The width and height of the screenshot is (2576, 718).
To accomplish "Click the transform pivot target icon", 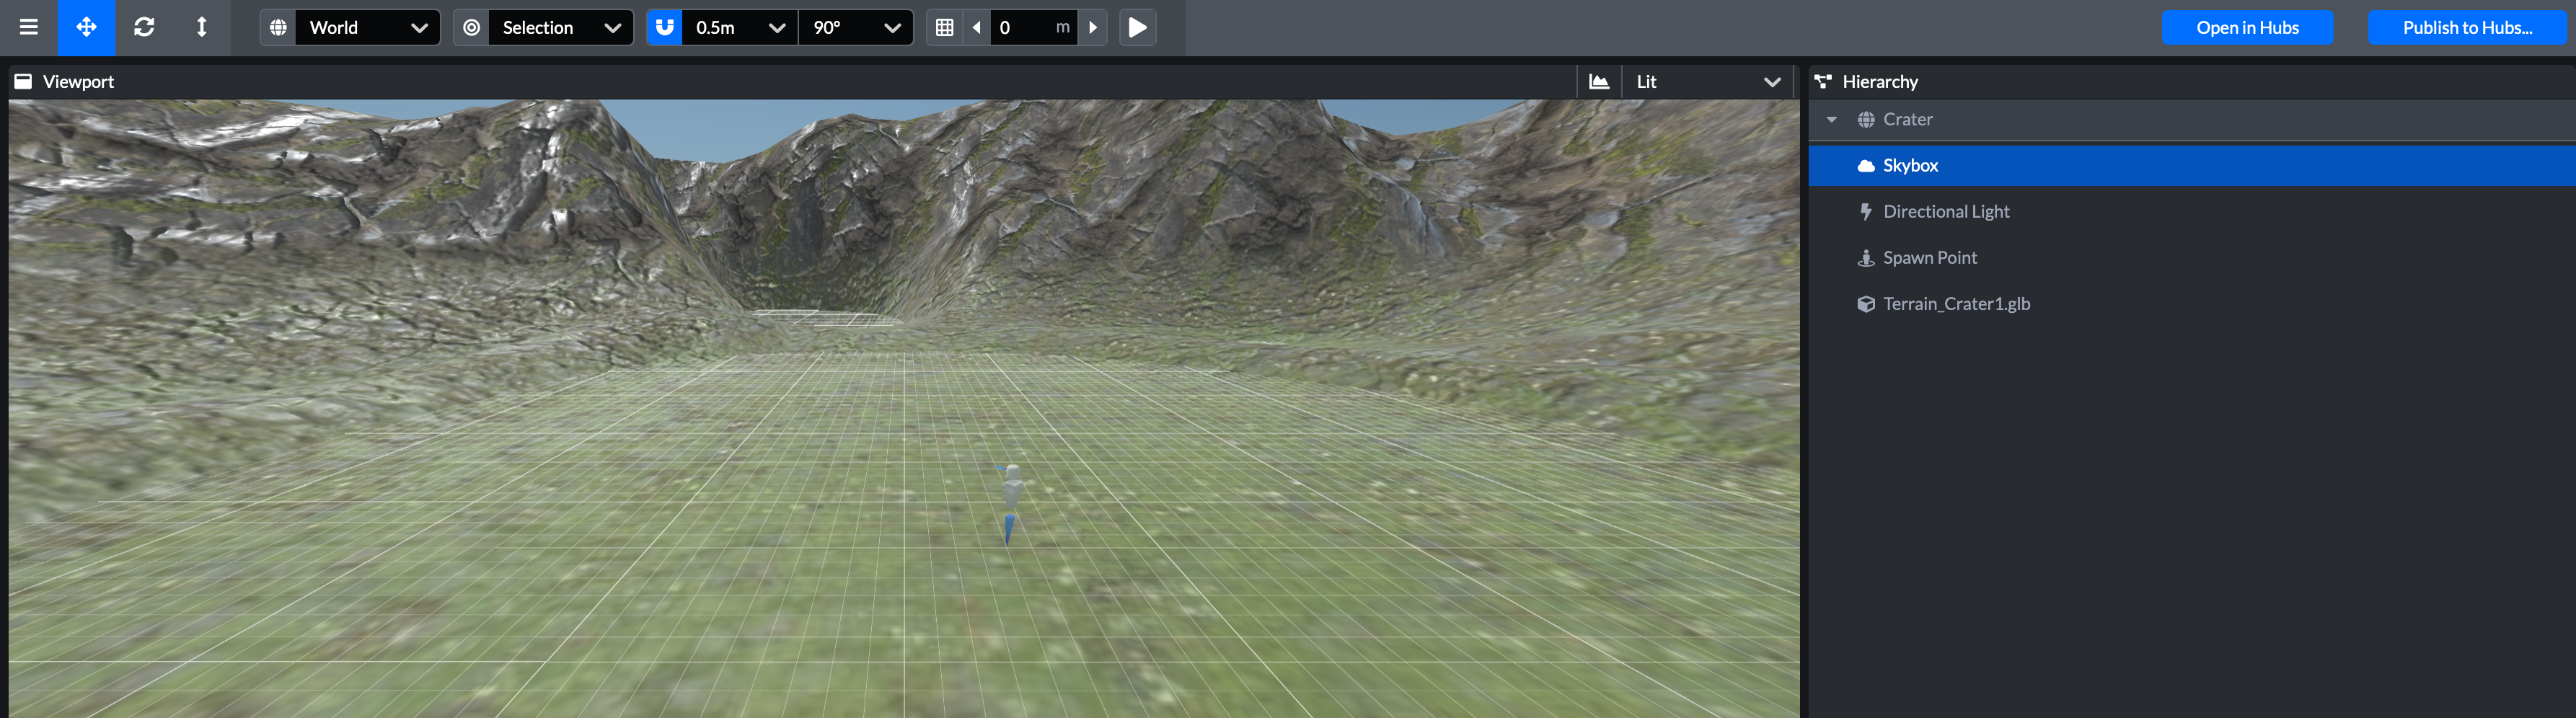I will [470, 27].
